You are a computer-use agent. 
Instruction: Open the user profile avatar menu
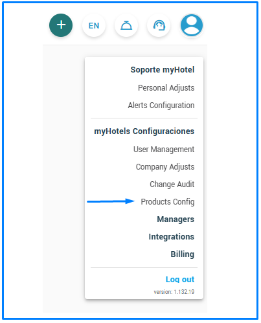tap(192, 25)
